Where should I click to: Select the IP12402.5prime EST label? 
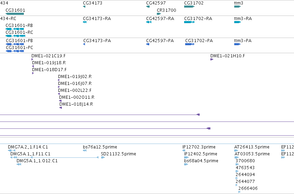pos(201,154)
